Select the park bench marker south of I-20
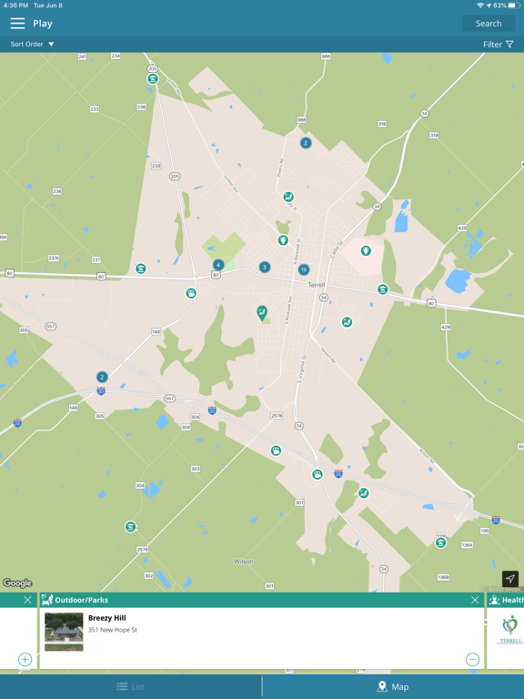This screenshot has width=524, height=699. [364, 493]
